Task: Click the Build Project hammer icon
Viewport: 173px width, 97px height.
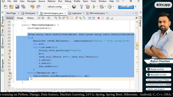Action: (x=82, y=6)
